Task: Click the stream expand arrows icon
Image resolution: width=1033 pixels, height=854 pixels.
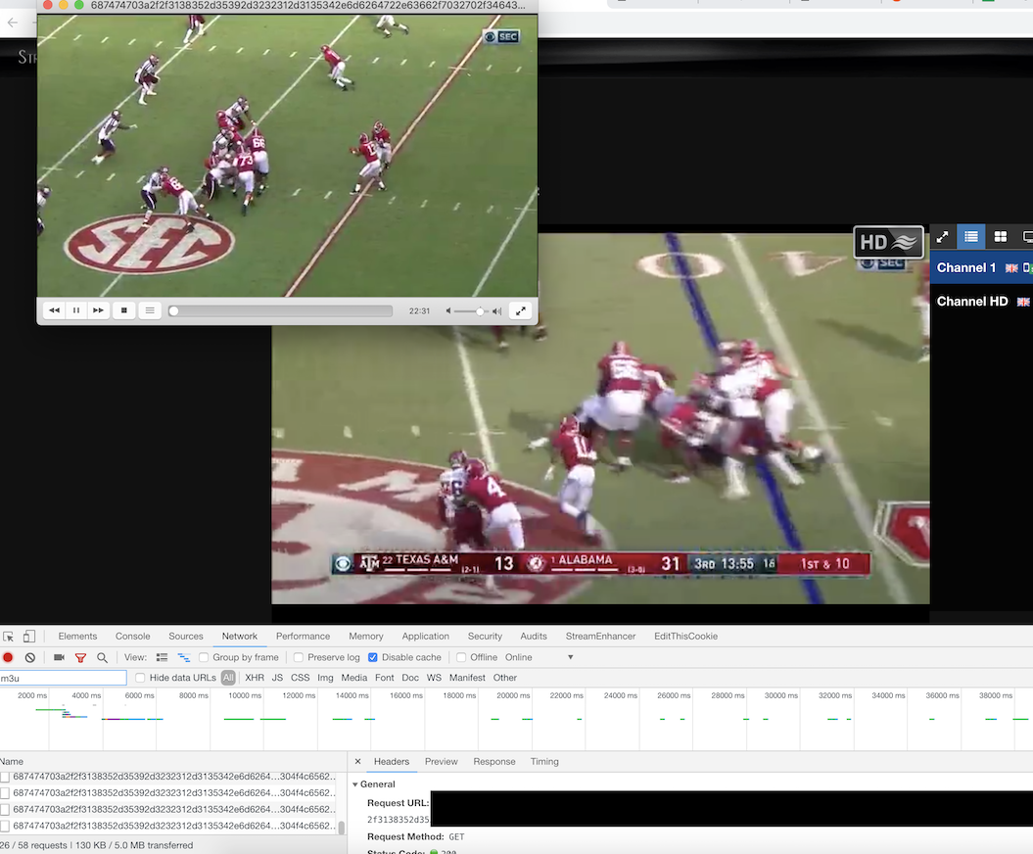Action: pyautogui.click(x=942, y=237)
